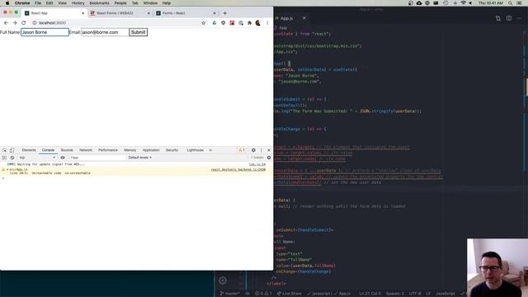Bookmark this page with the star icon
Image resolution: width=528 pixels, height=297 pixels.
tap(204, 23)
